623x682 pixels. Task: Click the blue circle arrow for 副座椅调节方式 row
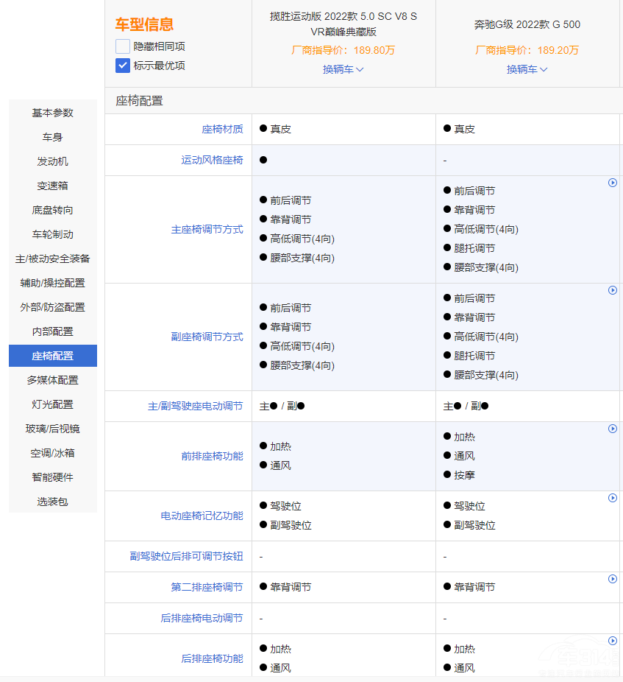[x=612, y=290]
